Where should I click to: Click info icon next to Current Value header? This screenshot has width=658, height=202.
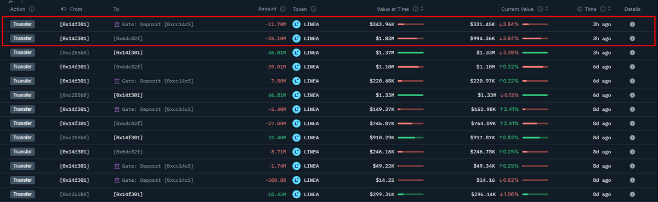point(540,9)
